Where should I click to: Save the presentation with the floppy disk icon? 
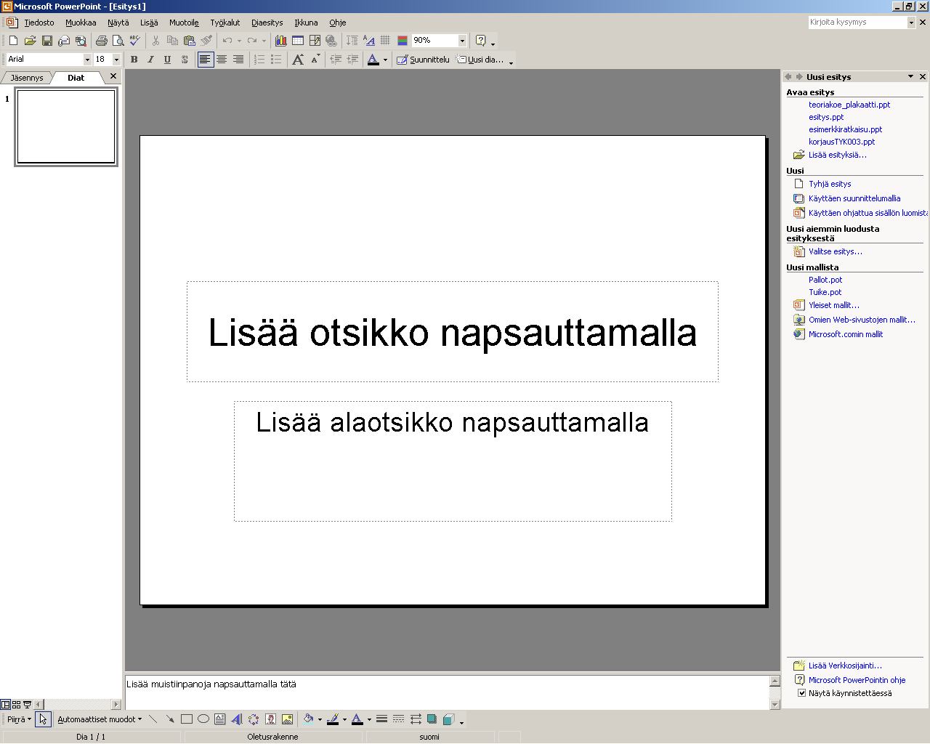46,41
